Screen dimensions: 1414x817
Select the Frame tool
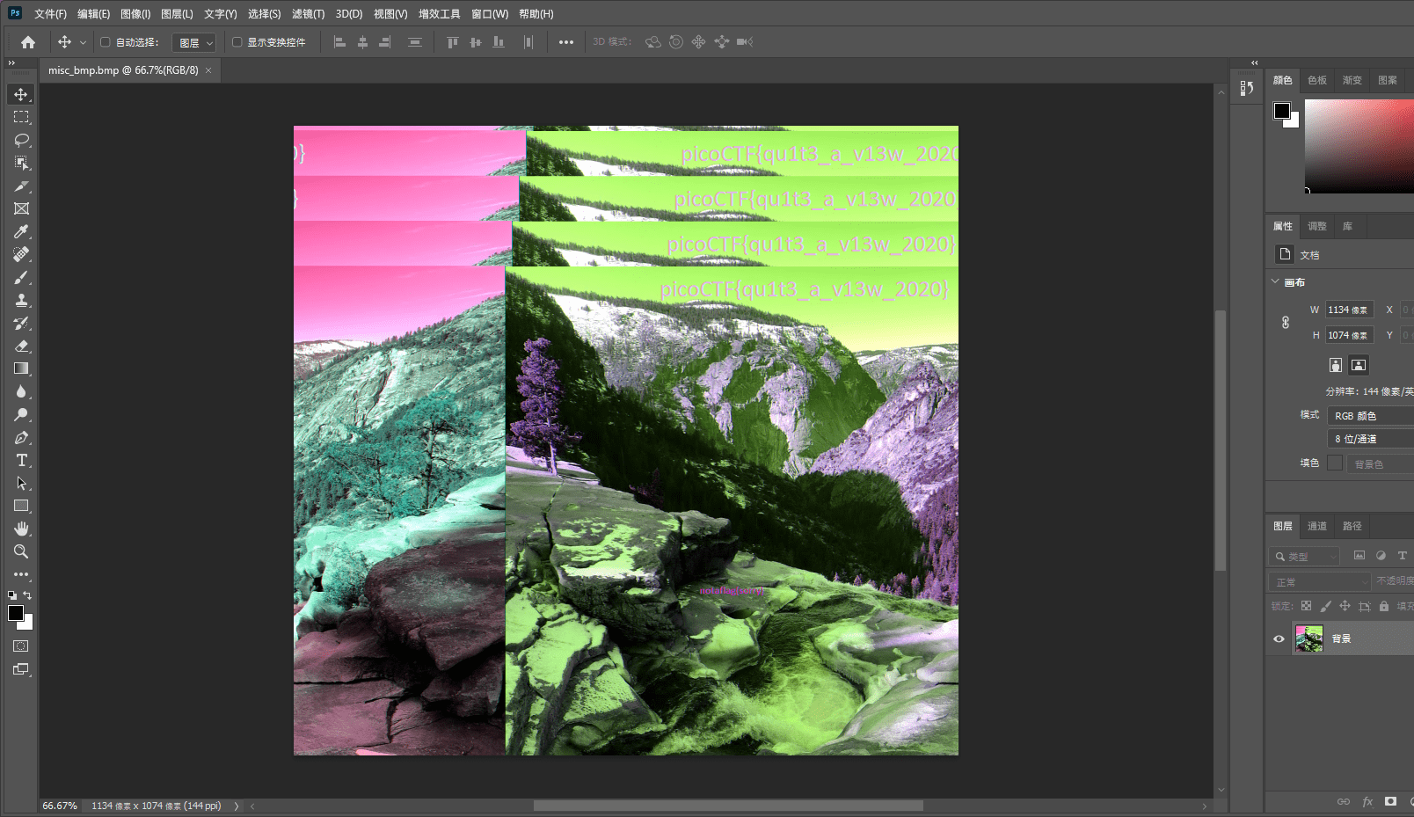click(x=21, y=208)
